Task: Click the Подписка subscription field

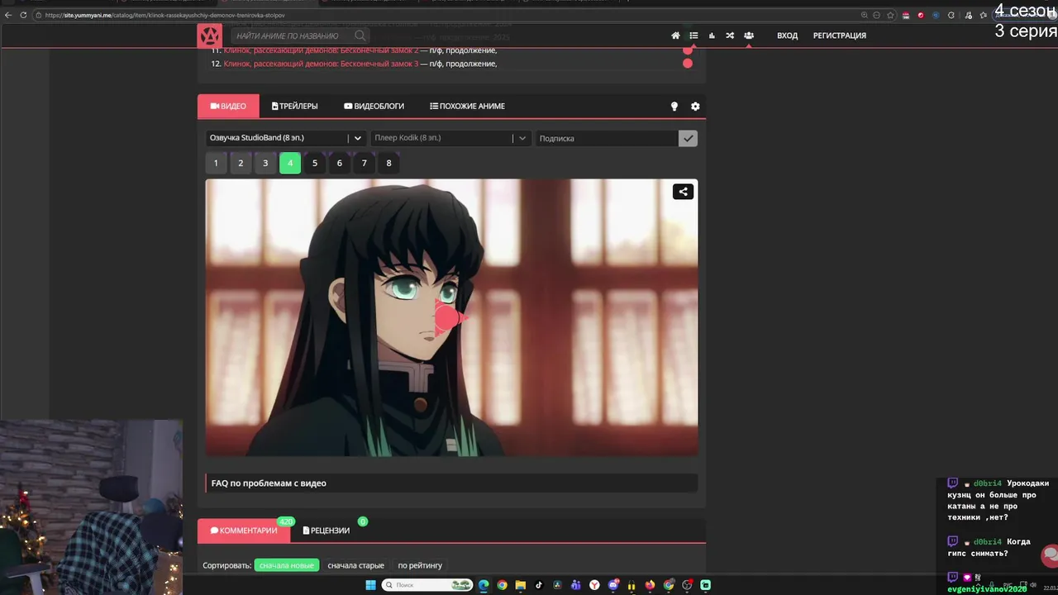Action: tap(606, 138)
